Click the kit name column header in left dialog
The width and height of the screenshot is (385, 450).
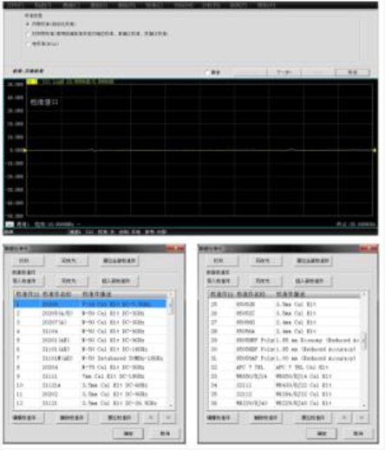coord(60,295)
